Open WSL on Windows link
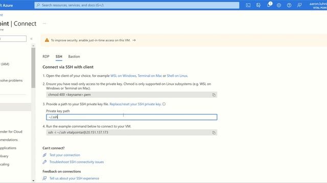Screen dimensions: 327x183 (x=123, y=76)
